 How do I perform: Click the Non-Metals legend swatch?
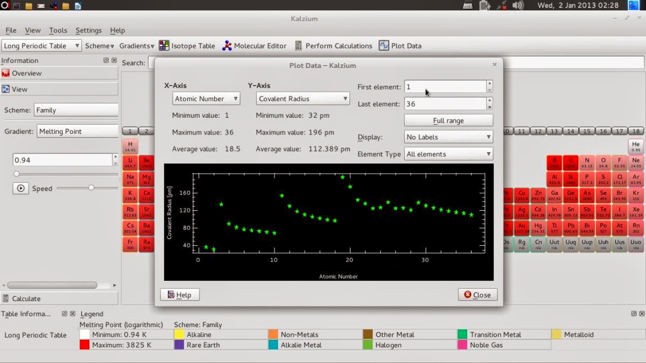coord(273,334)
